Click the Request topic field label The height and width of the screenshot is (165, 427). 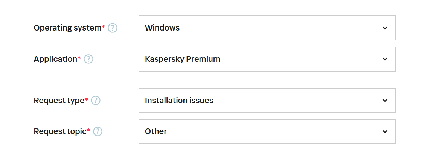coord(60,131)
